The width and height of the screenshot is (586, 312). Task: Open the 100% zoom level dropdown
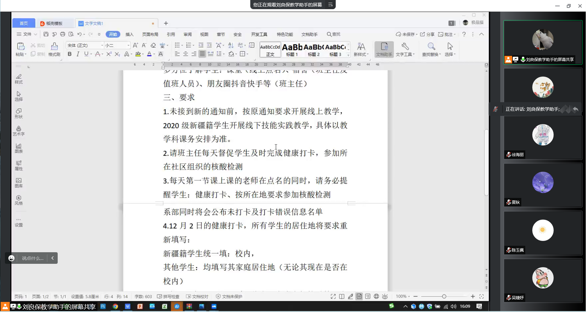(403, 296)
